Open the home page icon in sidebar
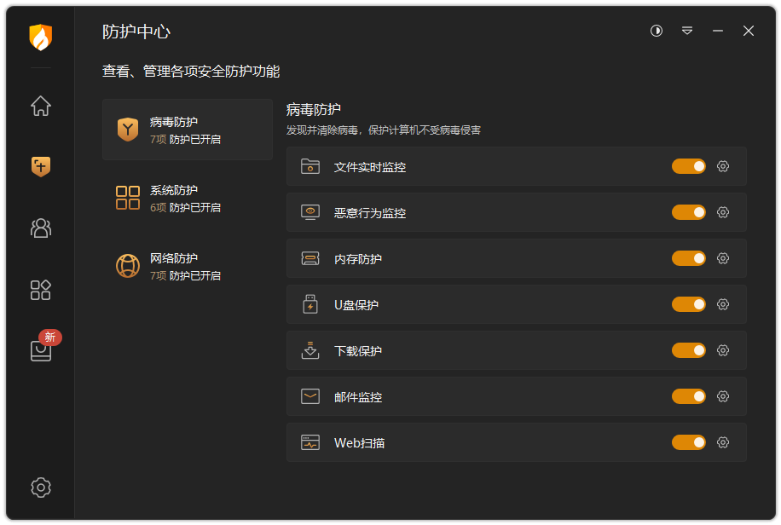This screenshot has height=525, width=781. (x=41, y=107)
